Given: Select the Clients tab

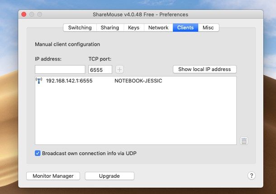Looking at the screenshot, I should pyautogui.click(x=186, y=28).
